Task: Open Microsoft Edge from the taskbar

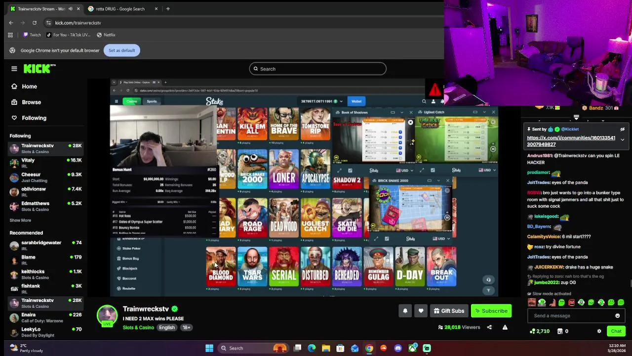Action: tap(312, 348)
